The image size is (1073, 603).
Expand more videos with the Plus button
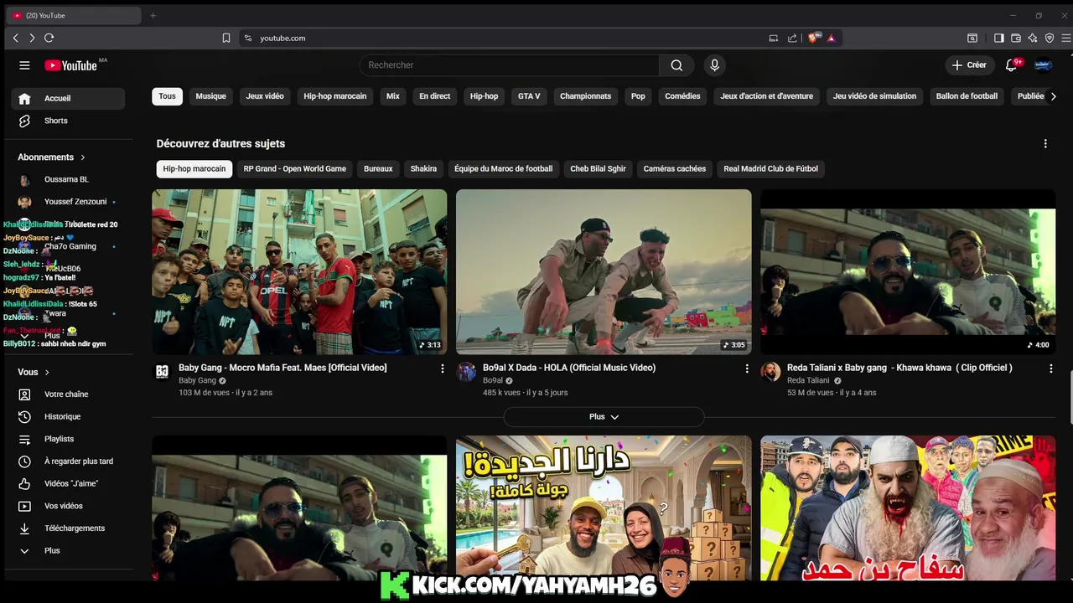[x=604, y=416]
